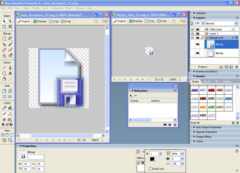Select the Rubber Stamp tool

tap(10, 55)
